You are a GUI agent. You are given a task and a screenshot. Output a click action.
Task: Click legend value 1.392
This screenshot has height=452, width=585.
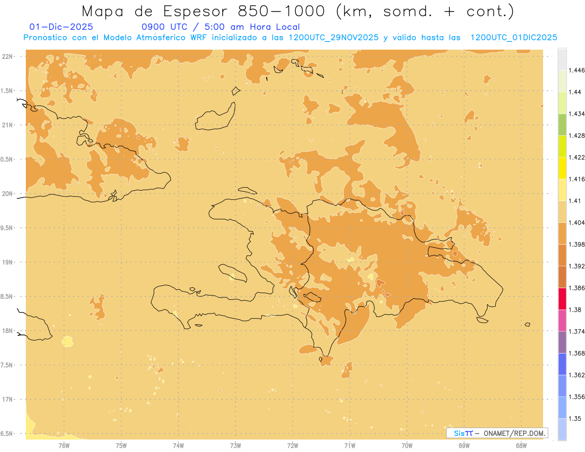tap(576, 266)
